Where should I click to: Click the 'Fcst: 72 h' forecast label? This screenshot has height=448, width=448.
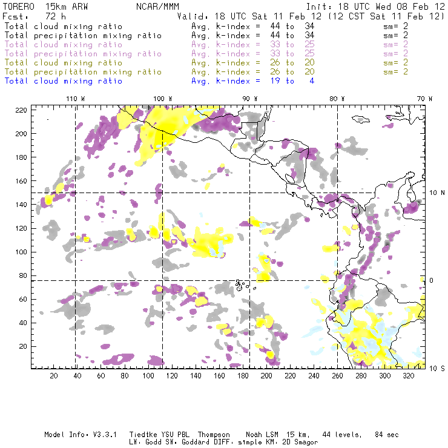click(x=34, y=16)
